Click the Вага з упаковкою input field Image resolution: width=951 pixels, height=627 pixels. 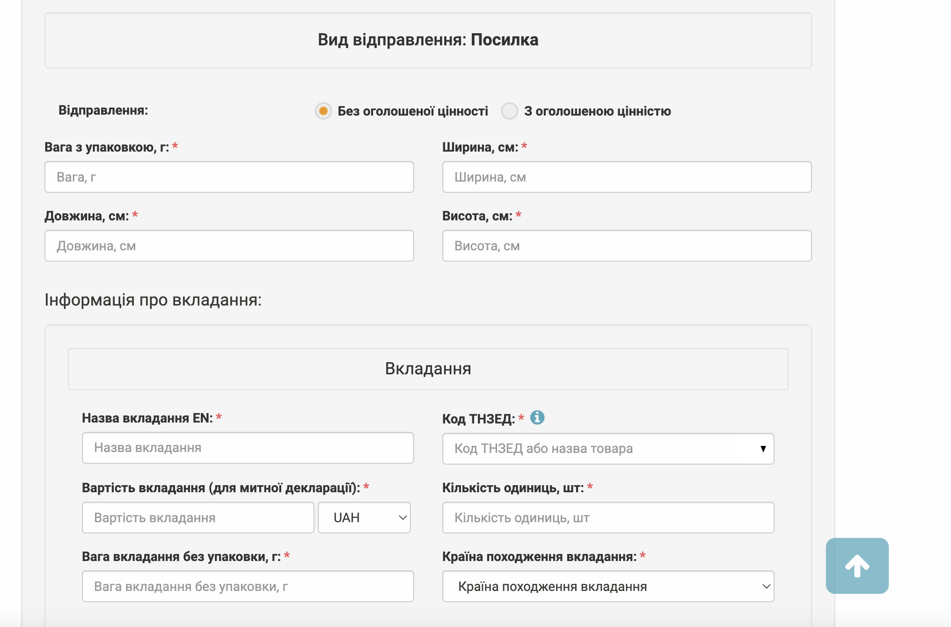tap(229, 177)
